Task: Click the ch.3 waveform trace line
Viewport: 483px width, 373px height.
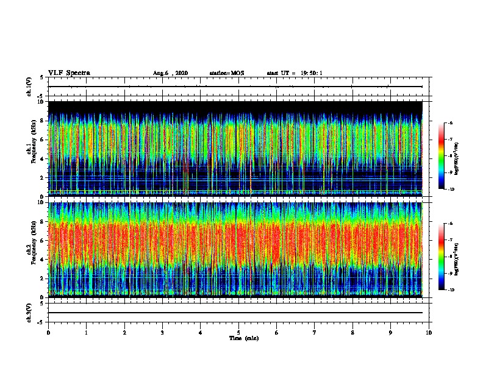Action: (x=235, y=313)
